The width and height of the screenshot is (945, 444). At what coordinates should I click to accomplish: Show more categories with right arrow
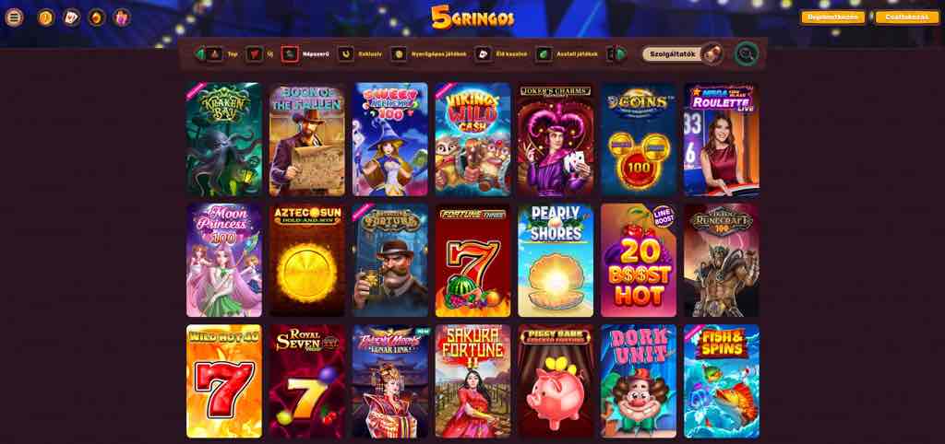coord(620,54)
